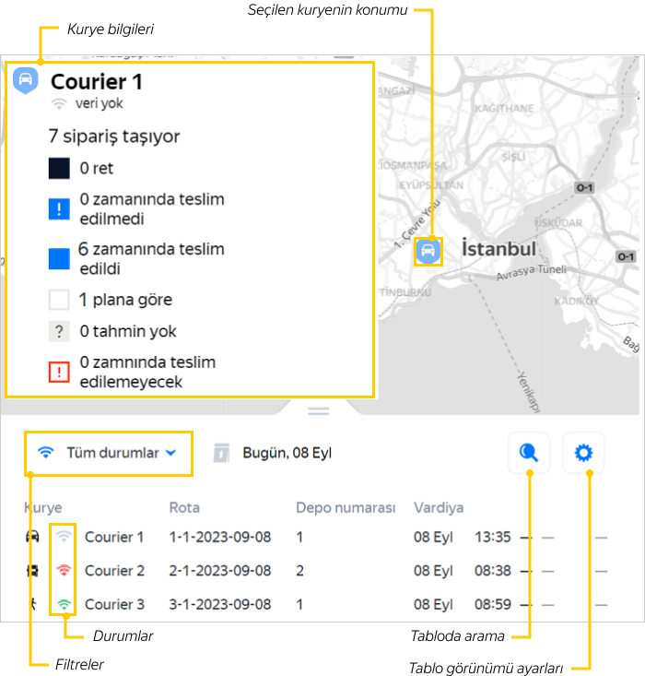Click the courier car marker on the map
This screenshot has width=645, height=676.
coord(428,251)
